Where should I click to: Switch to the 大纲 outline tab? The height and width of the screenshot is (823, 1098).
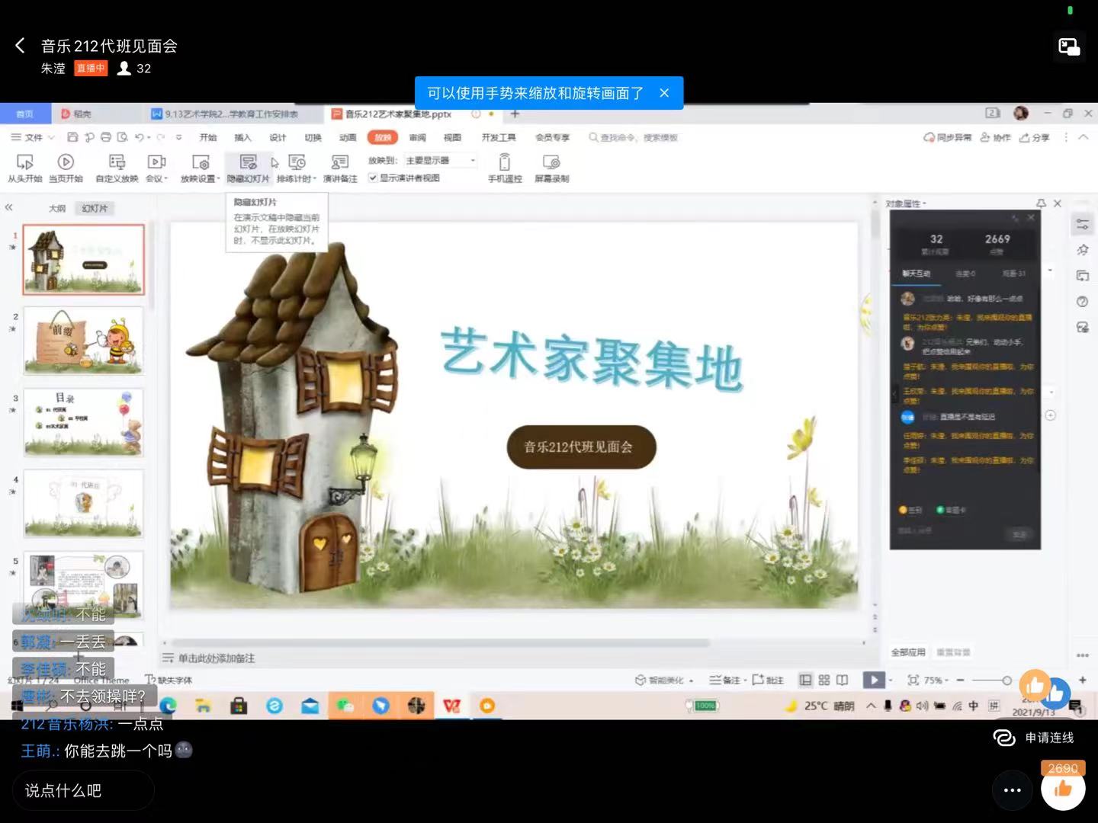tap(57, 208)
